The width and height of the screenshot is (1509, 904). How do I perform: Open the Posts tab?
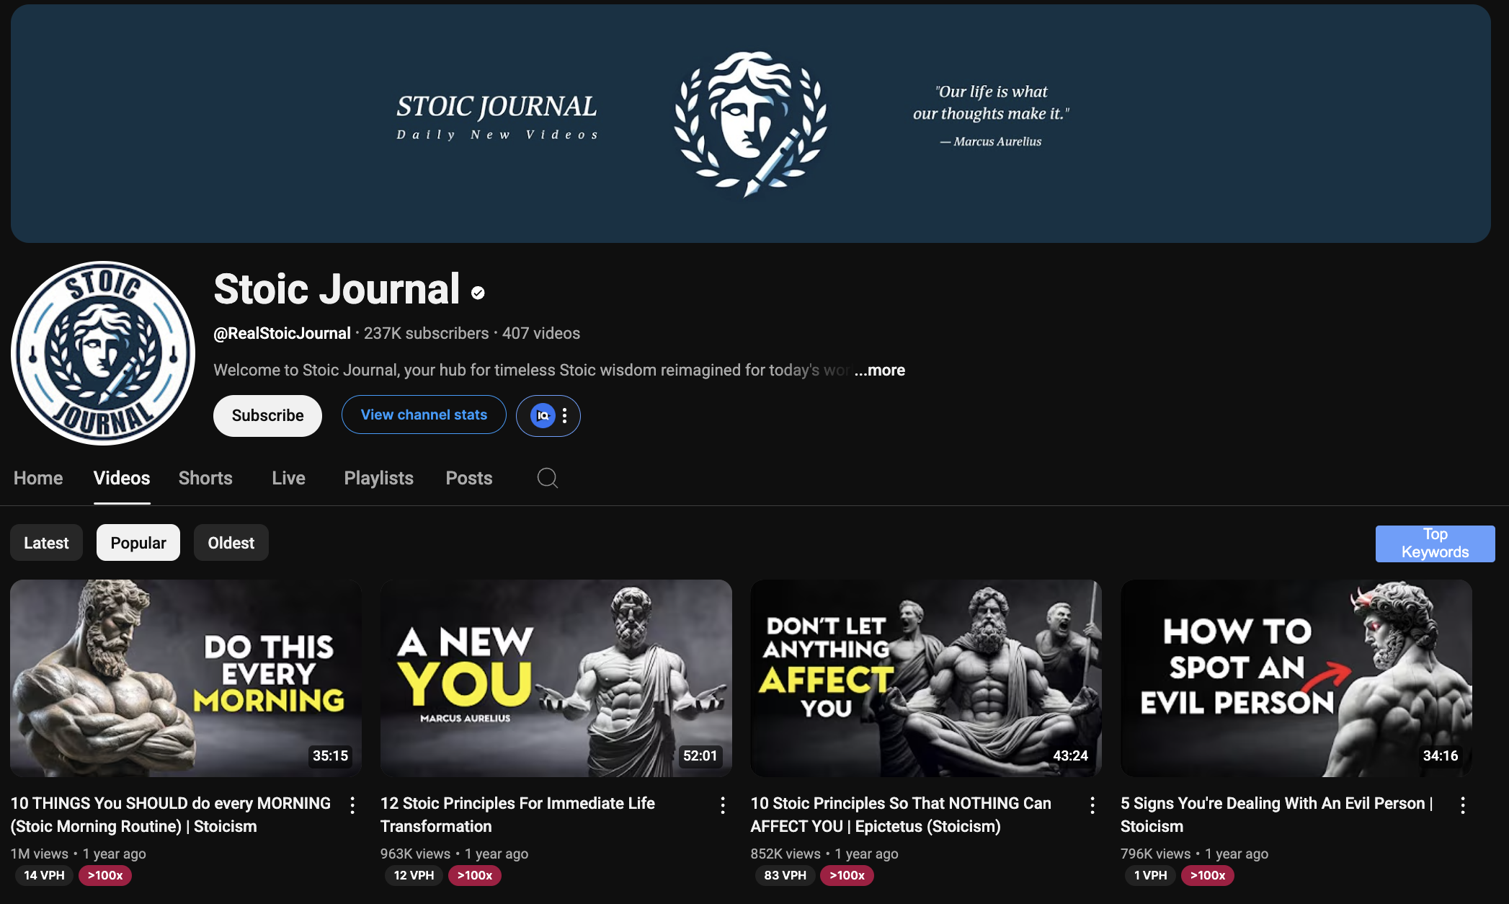[469, 478]
